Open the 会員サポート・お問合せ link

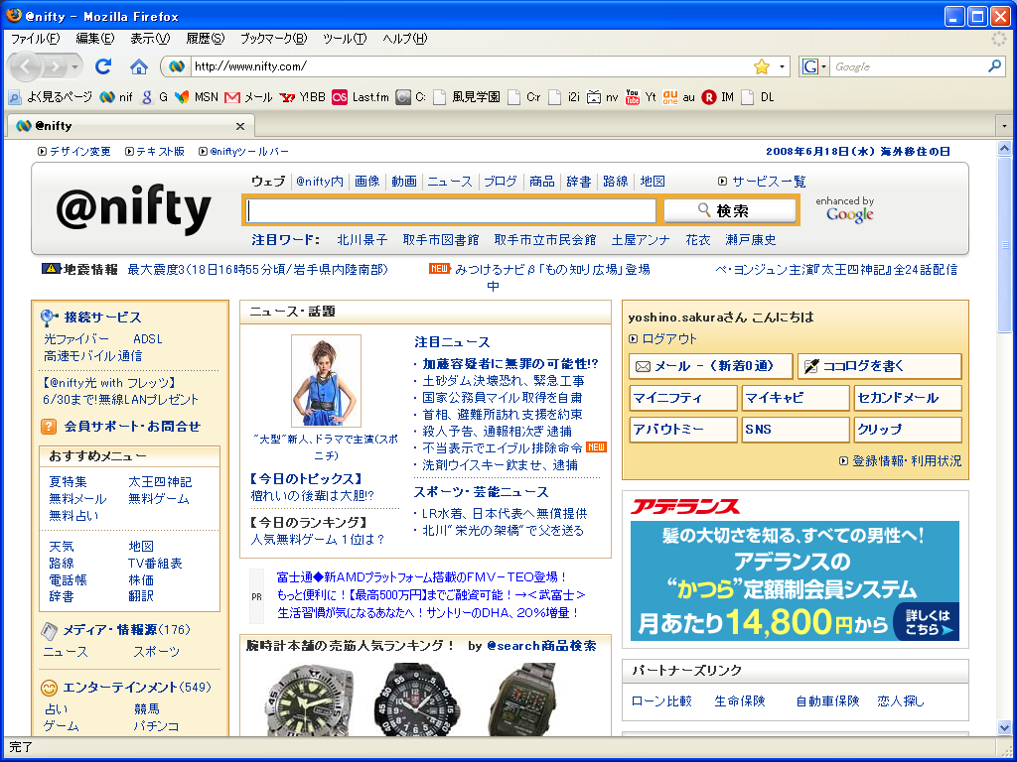[x=132, y=427]
